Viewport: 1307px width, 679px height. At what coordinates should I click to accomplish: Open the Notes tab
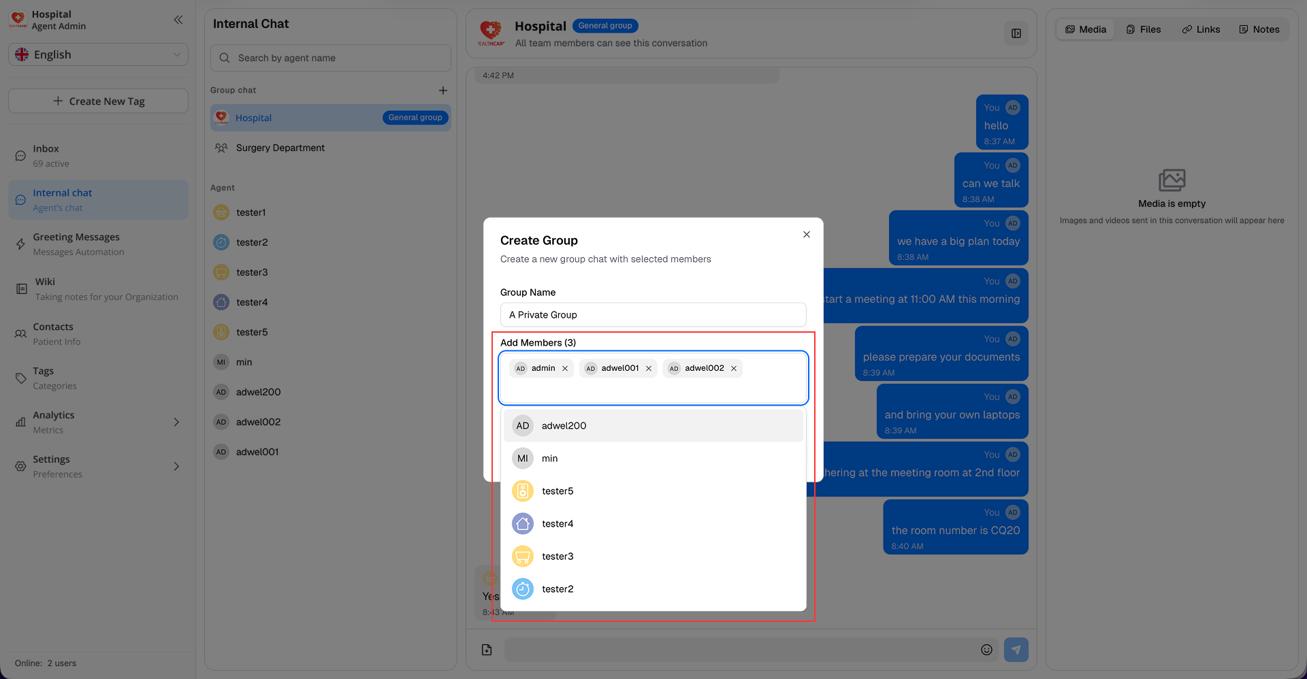pos(1259,29)
